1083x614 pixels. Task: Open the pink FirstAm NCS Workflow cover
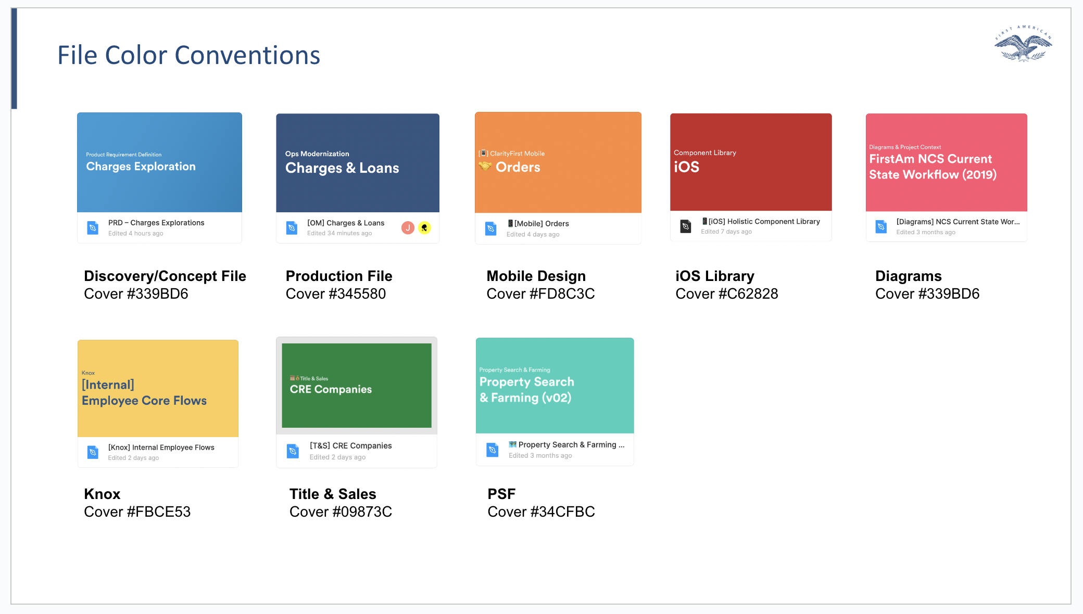click(946, 162)
